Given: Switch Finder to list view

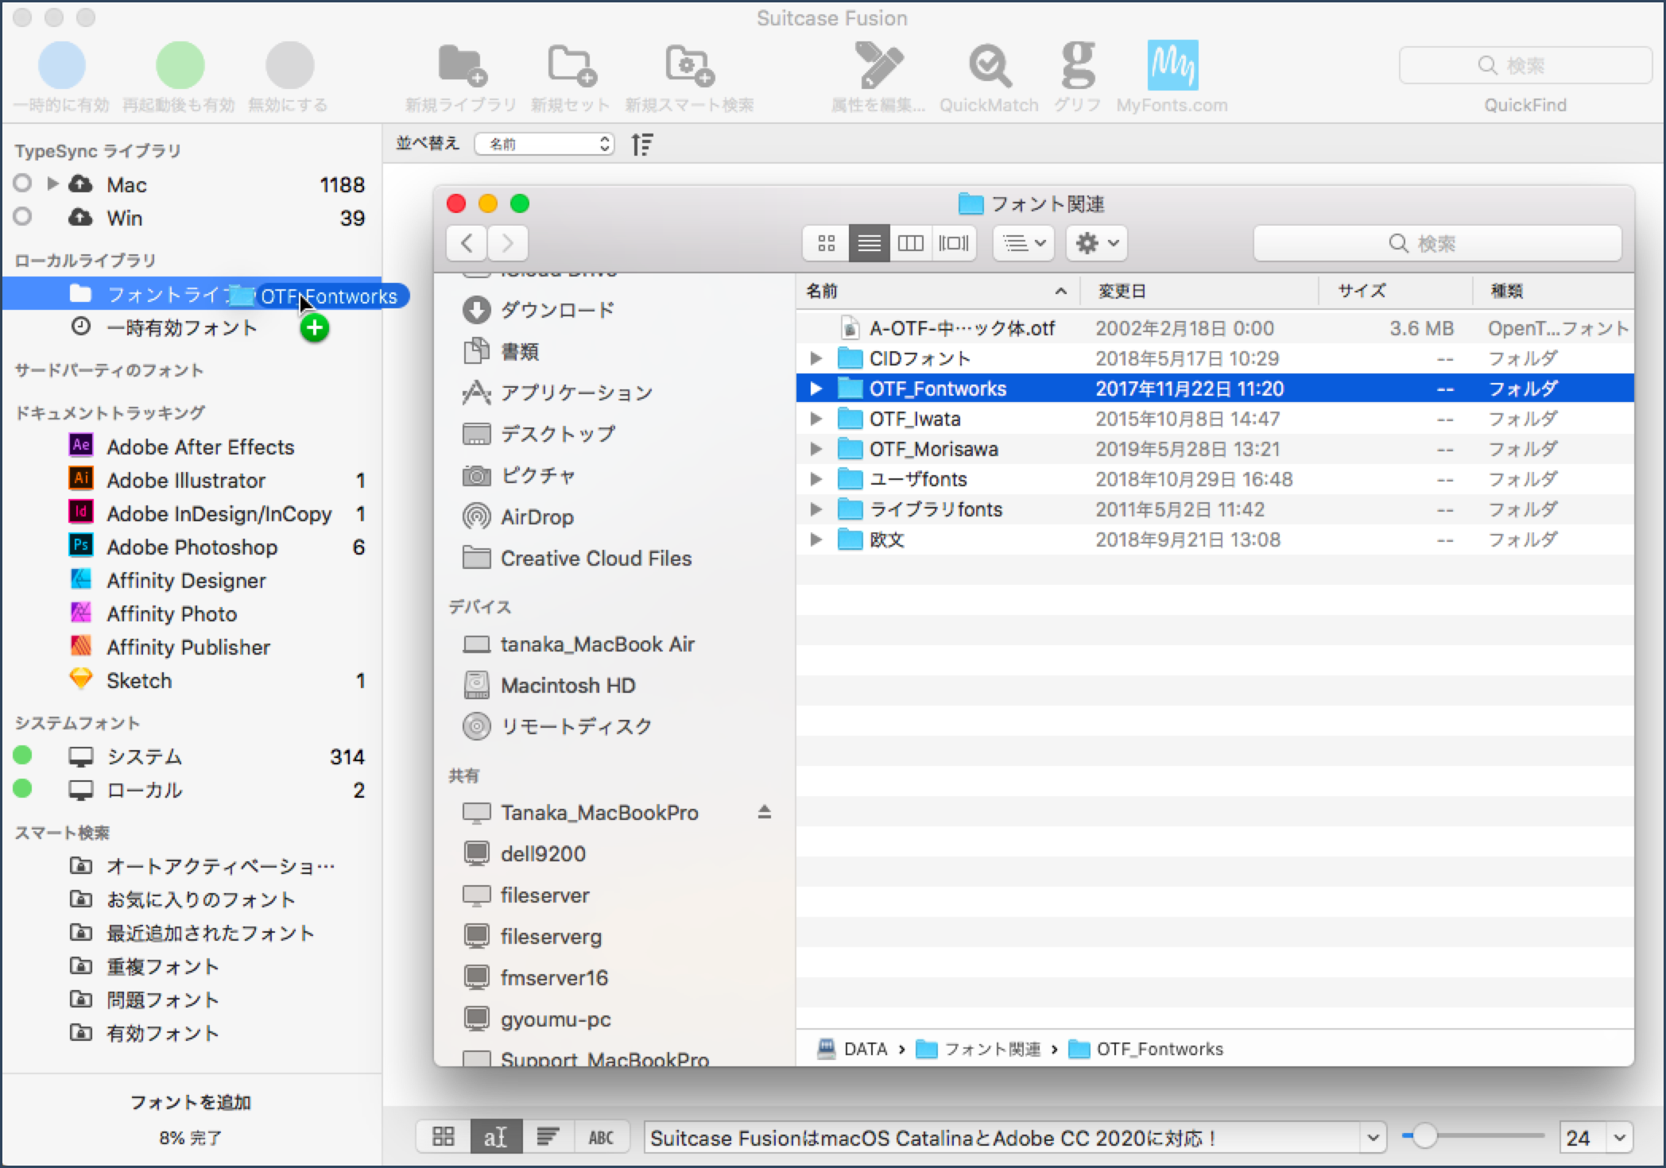Looking at the screenshot, I should point(869,243).
